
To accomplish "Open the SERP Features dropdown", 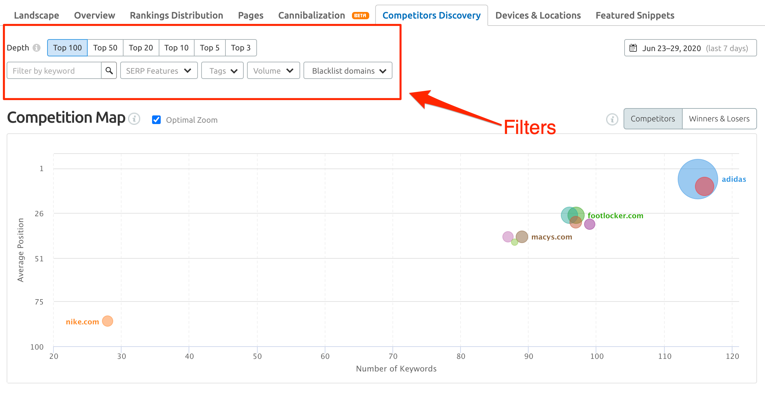I will click(x=159, y=70).
